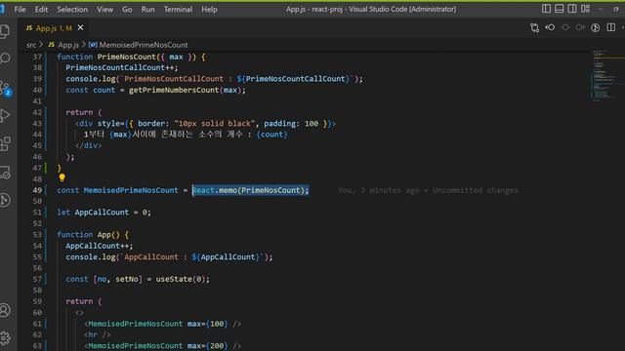Click the 'Uncommitted changes' blame annotation

click(476, 190)
